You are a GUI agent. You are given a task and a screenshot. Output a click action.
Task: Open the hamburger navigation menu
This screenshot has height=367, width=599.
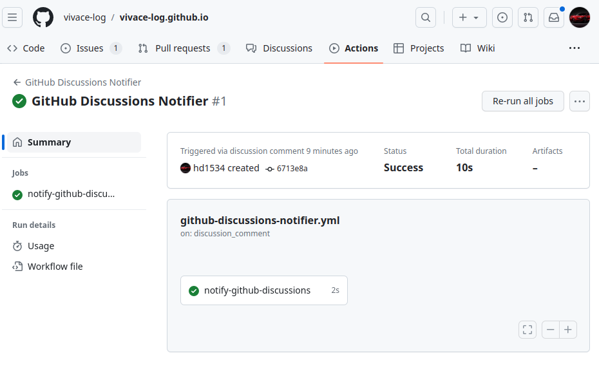coord(12,17)
